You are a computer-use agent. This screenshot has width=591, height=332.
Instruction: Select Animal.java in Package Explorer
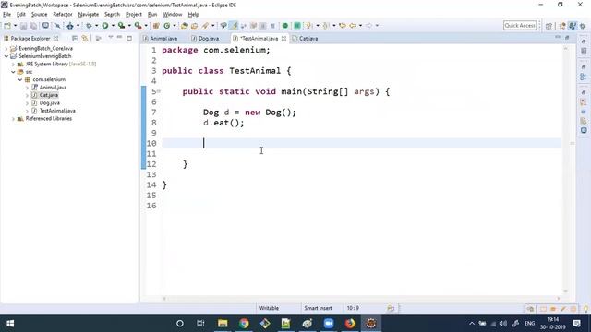(53, 88)
